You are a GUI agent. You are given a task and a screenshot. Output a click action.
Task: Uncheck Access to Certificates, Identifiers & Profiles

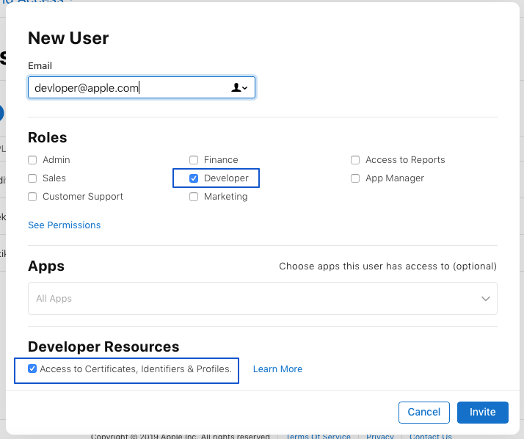point(32,369)
